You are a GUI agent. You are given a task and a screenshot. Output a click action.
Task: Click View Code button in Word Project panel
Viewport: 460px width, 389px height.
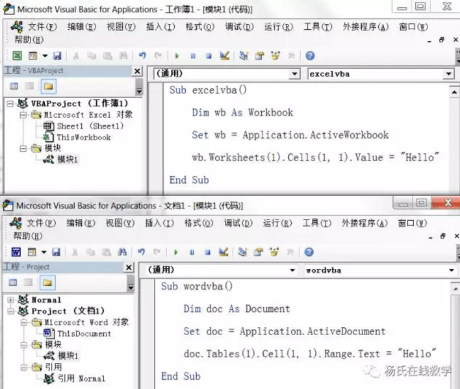13,282
